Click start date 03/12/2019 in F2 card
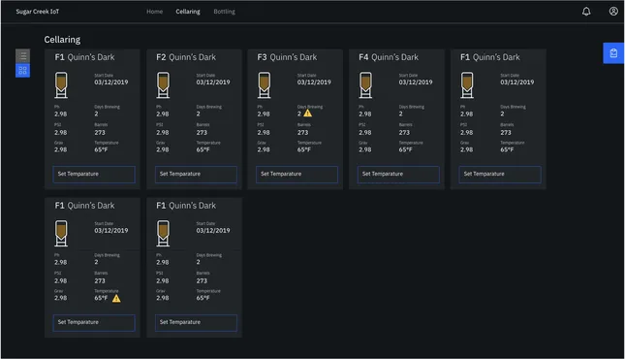 coord(213,82)
